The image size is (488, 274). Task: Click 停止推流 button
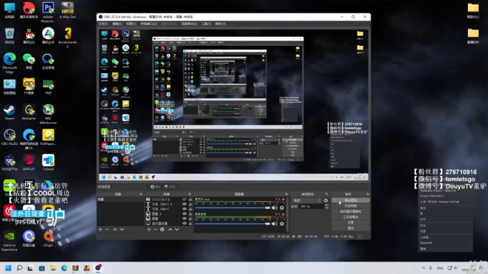[x=351, y=200]
